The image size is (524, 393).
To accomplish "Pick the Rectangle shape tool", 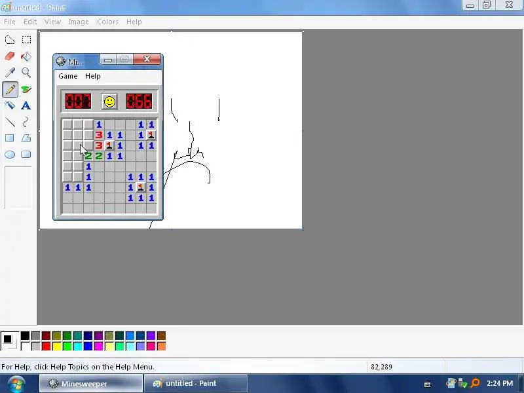I will (x=10, y=138).
